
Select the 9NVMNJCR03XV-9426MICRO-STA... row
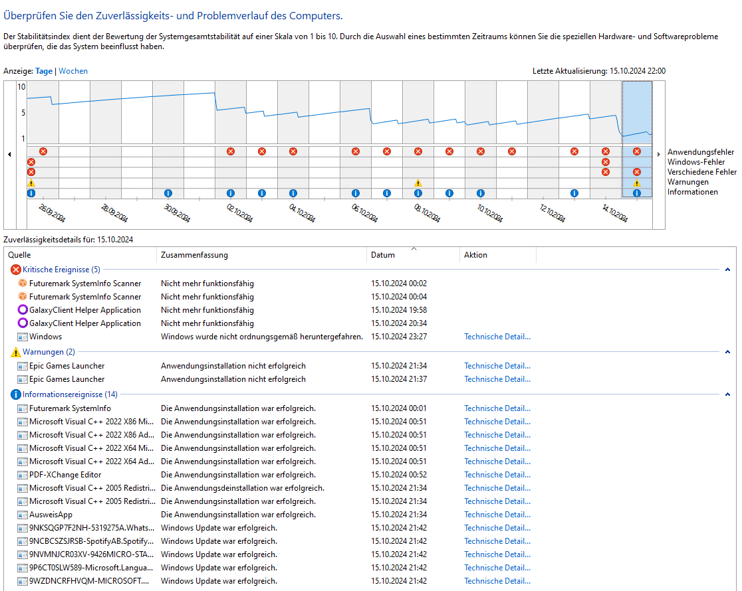coord(369,554)
